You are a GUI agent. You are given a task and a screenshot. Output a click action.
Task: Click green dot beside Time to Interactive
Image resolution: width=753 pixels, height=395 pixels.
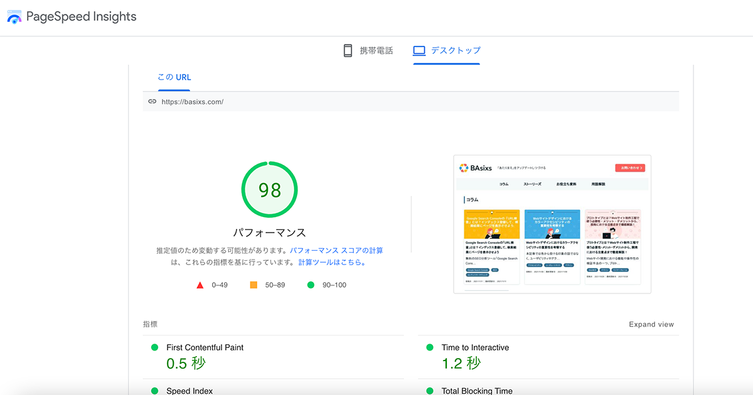click(x=430, y=347)
